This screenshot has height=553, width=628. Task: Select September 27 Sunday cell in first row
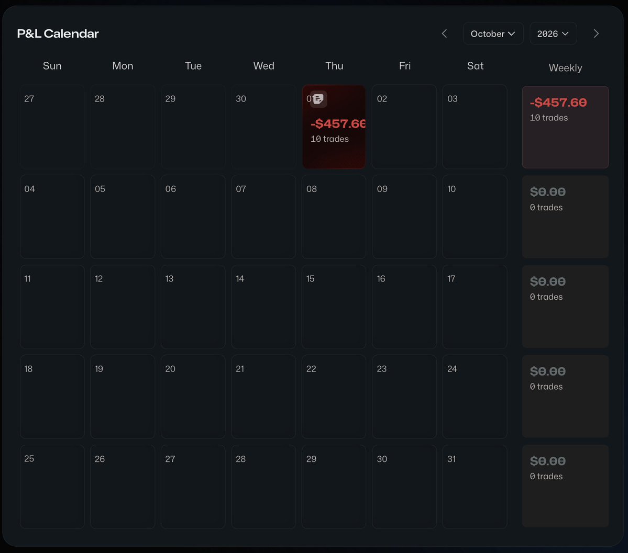pyautogui.click(x=52, y=127)
